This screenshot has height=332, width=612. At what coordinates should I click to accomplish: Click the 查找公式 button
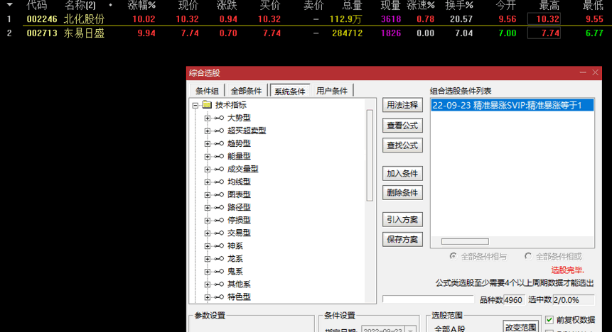(402, 145)
